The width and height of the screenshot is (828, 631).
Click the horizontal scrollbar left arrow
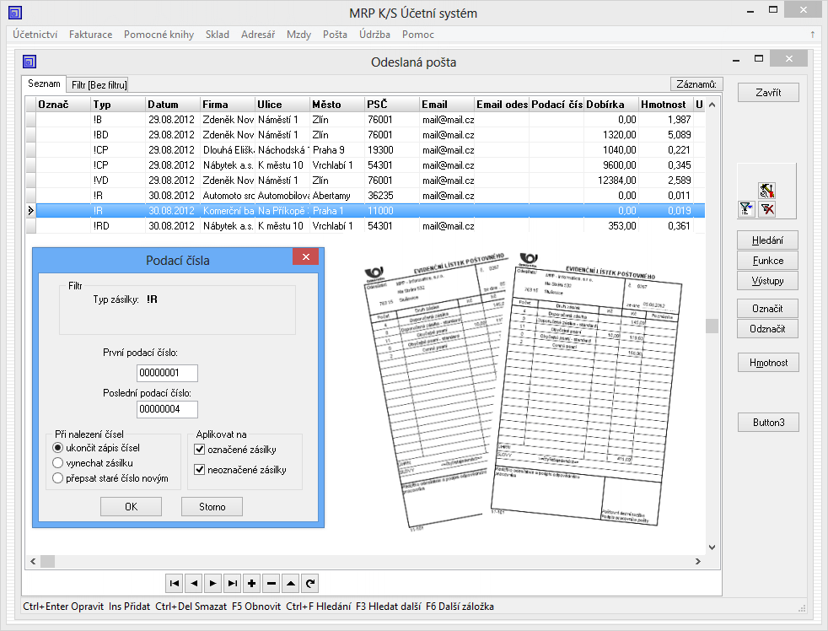pyautogui.click(x=33, y=561)
